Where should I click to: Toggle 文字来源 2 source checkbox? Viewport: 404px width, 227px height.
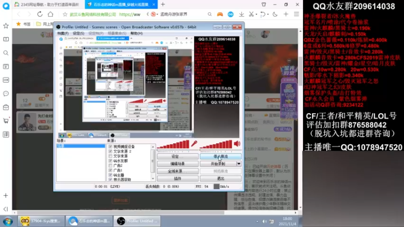click(x=111, y=151)
